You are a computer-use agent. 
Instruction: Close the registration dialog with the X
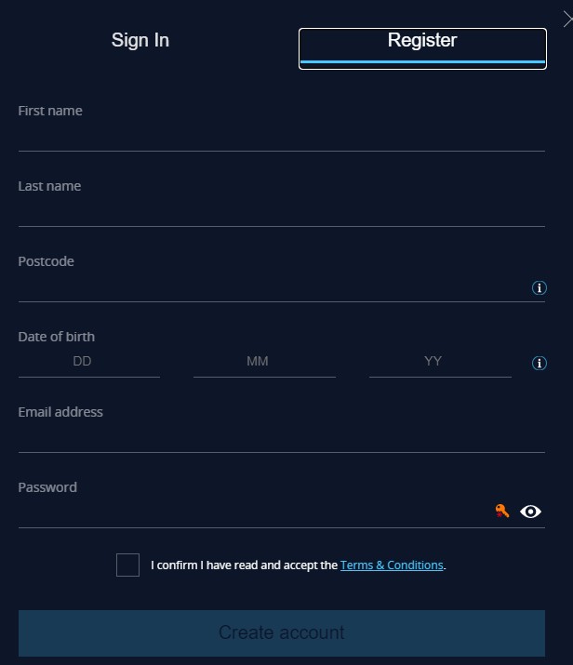point(567,20)
